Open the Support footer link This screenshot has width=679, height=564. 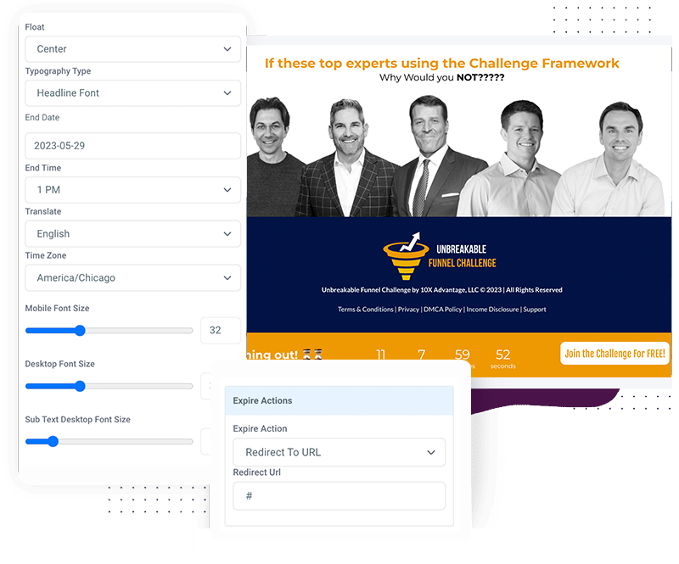point(535,310)
